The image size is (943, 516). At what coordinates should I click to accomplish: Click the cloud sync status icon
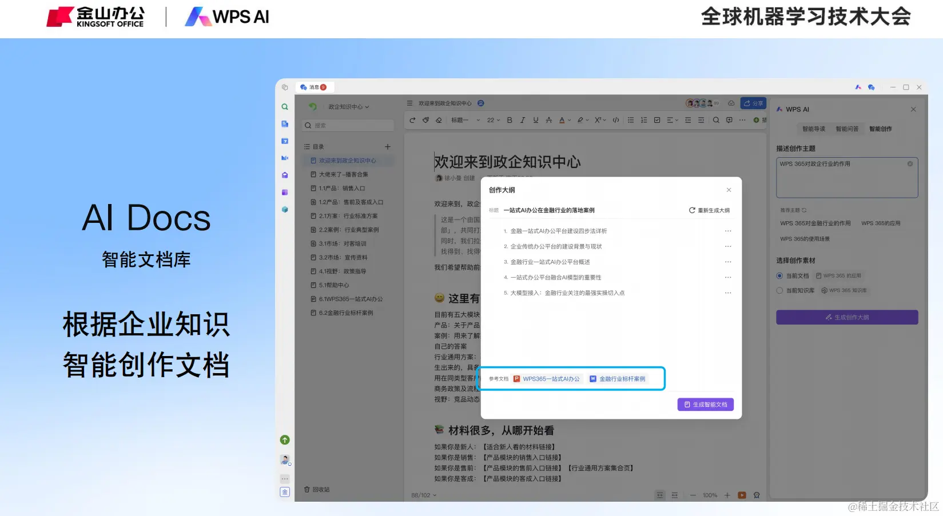(x=731, y=103)
